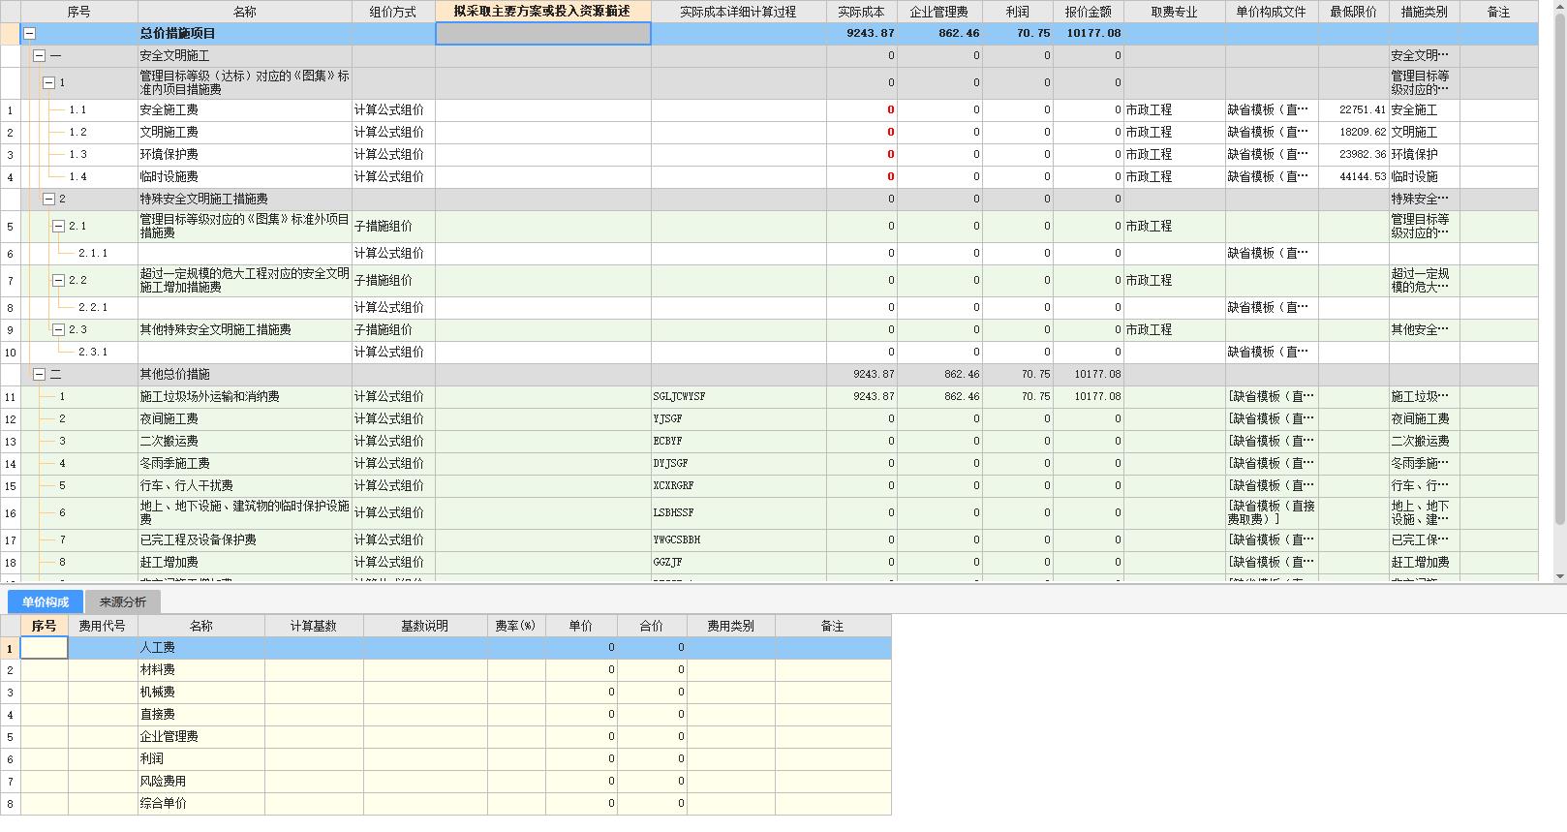Select the 直接费 row in 单价构成
1567x832 pixels.
pos(446,715)
